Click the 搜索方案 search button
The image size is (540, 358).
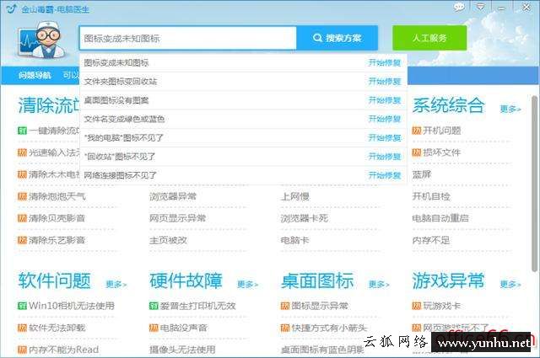(337, 38)
